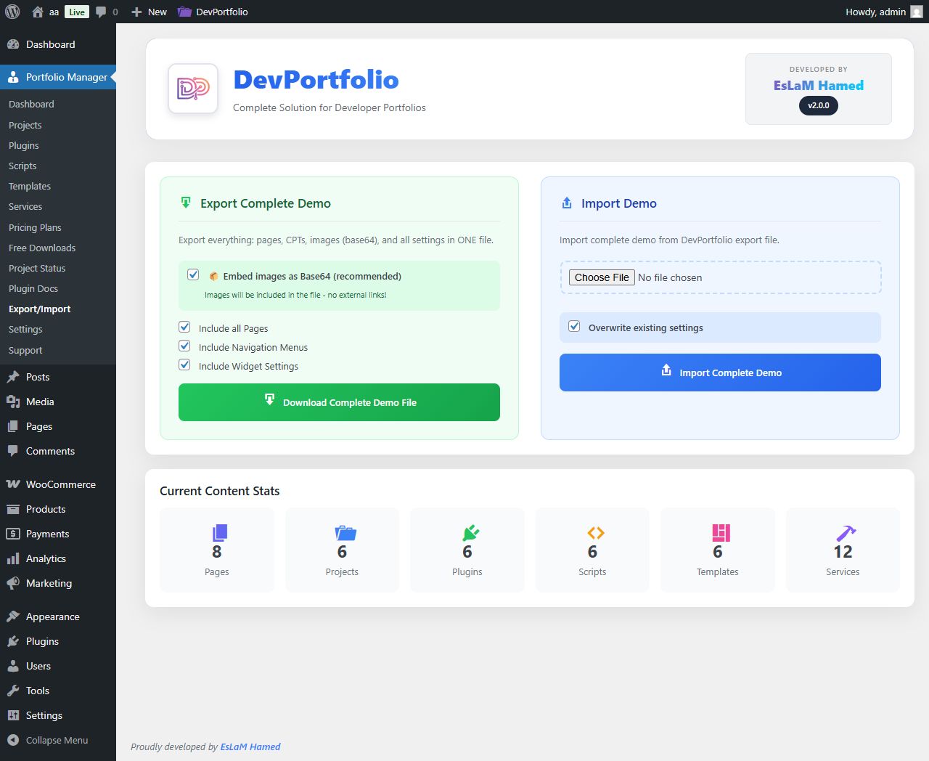Open EsLaM Hamed footer link
This screenshot has width=929, height=761.
point(250,746)
